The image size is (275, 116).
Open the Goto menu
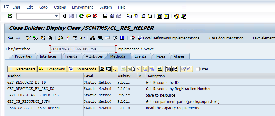(x=43, y=7)
